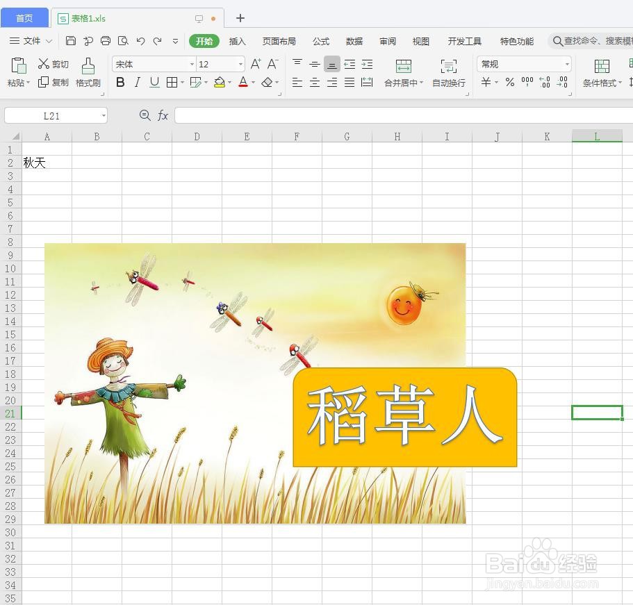Open a new tab with the plus button
This screenshot has width=633, height=605.
pos(240,18)
